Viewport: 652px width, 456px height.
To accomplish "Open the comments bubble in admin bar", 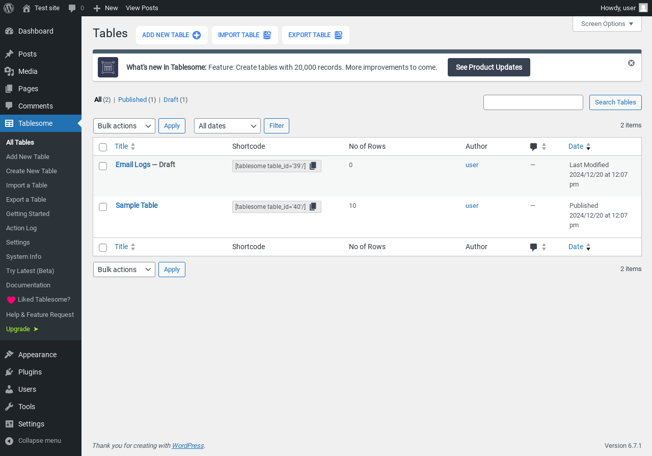I will click(x=72, y=8).
